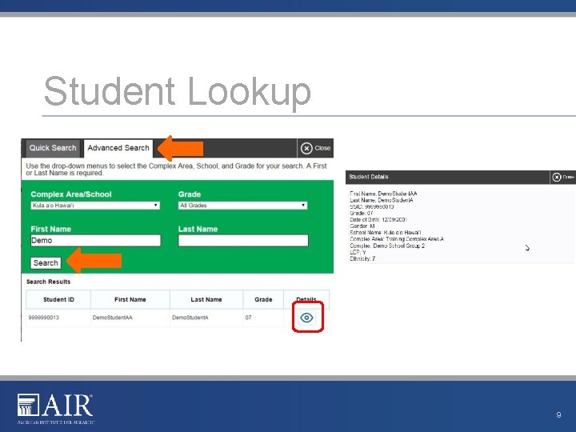Viewport: 576px width, 432px height.
Task: Focus the Last Name input field
Action: pos(243,241)
